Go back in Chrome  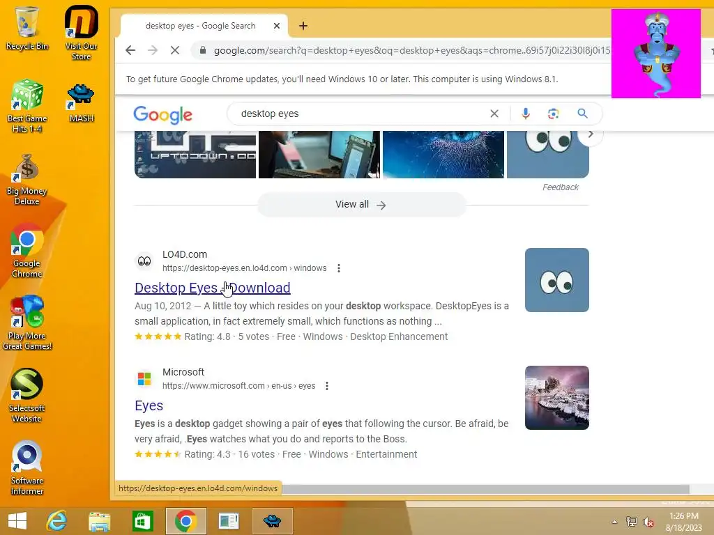pos(130,50)
